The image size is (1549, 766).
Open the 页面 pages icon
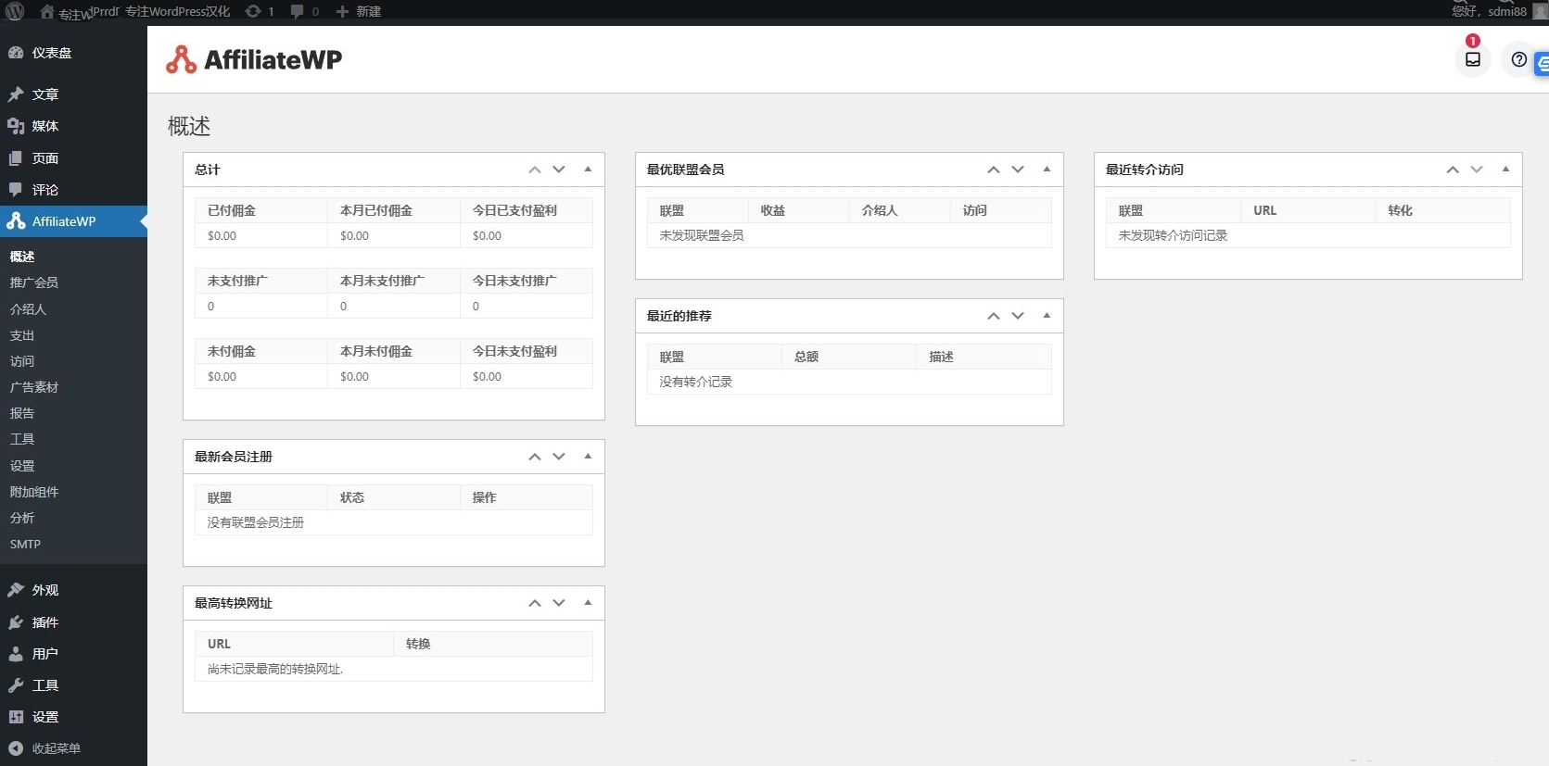point(16,158)
